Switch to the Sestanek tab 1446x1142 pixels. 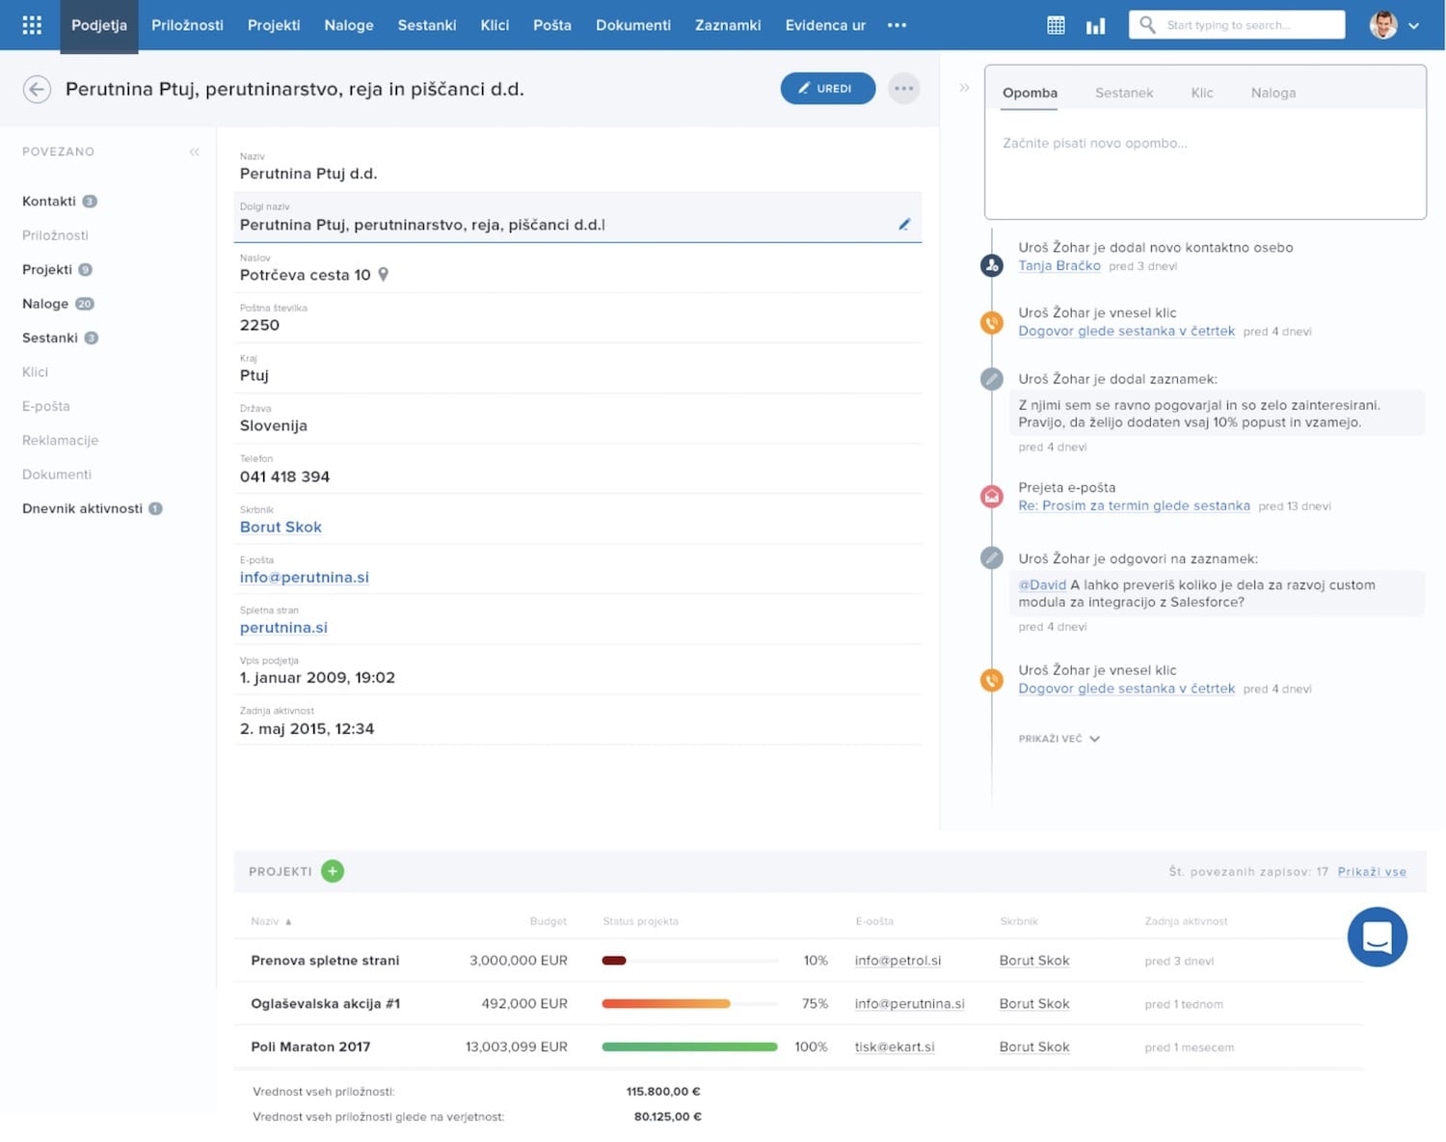point(1123,93)
